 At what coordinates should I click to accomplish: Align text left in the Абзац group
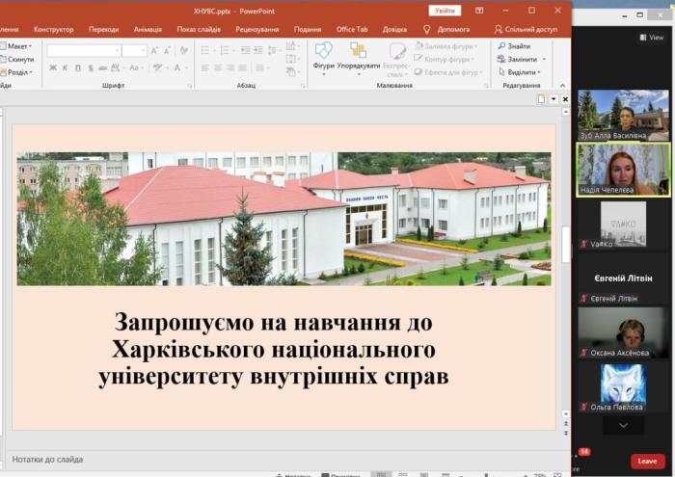tap(205, 68)
